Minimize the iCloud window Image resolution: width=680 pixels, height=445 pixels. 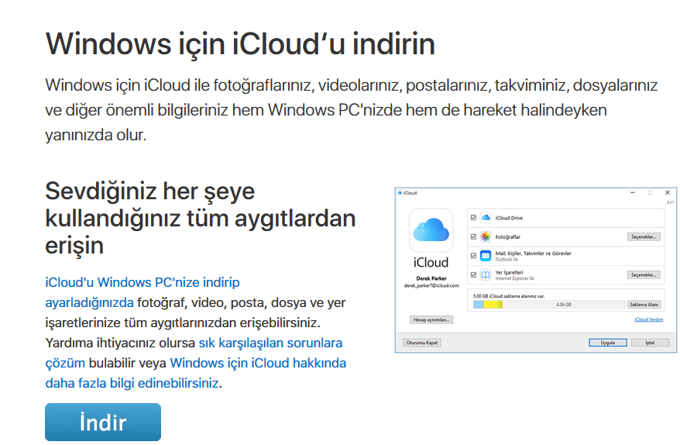[633, 193]
